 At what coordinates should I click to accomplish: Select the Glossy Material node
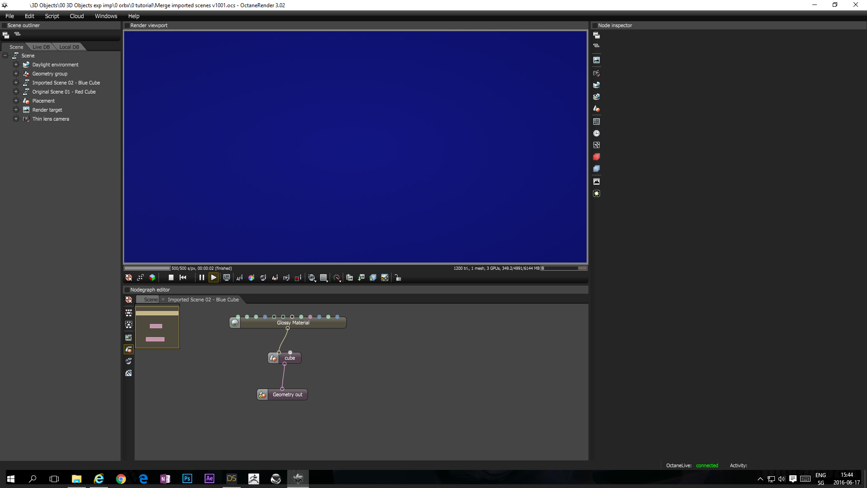(x=293, y=323)
